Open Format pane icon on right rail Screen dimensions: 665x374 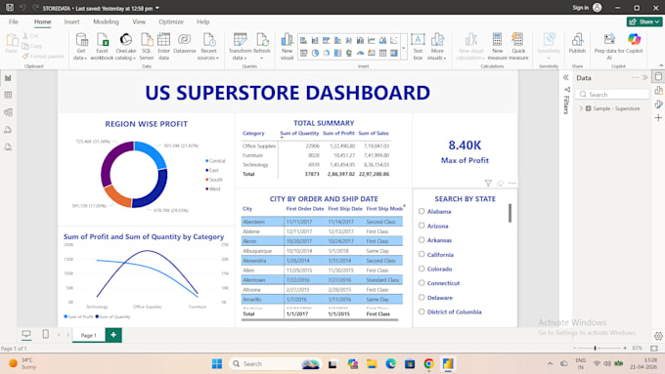(658, 104)
